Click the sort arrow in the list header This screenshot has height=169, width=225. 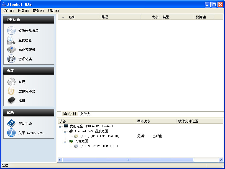(x=63, y=17)
